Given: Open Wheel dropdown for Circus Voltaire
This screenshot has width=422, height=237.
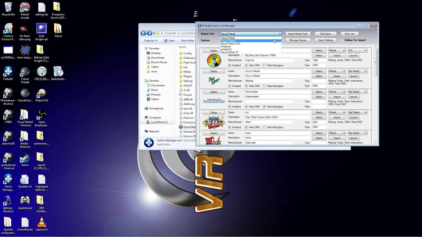Looking at the screenshot, I should click(337, 71).
